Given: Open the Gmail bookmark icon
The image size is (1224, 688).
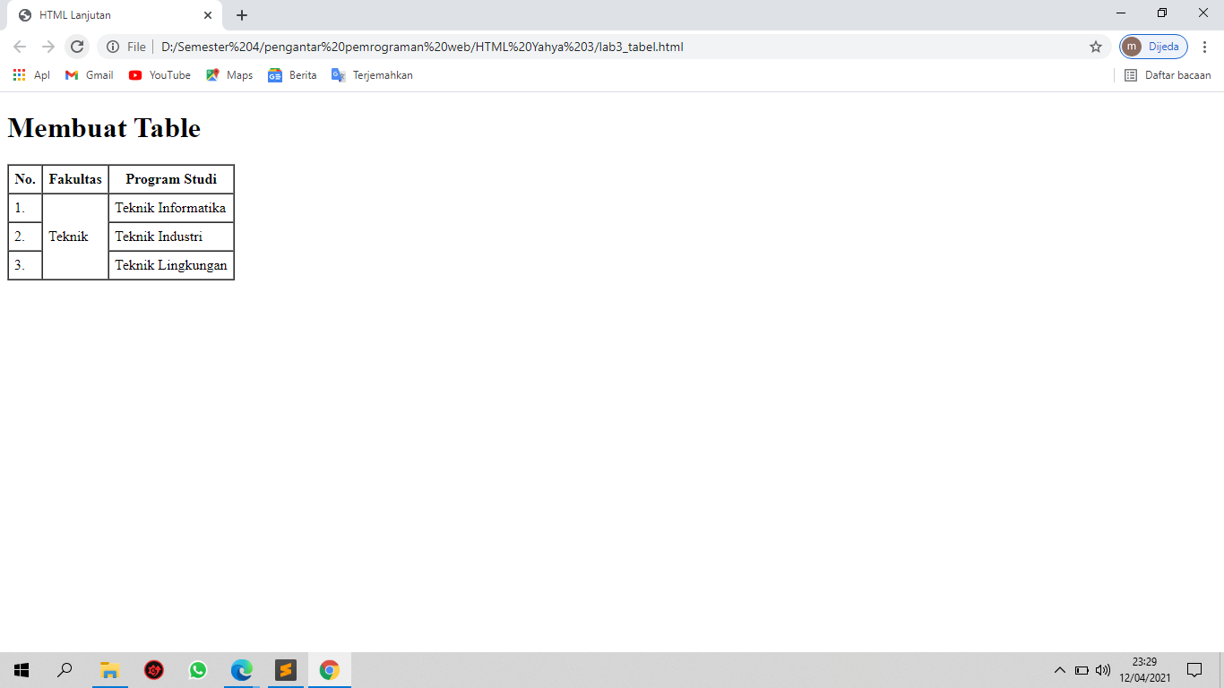Looking at the screenshot, I should [x=71, y=75].
